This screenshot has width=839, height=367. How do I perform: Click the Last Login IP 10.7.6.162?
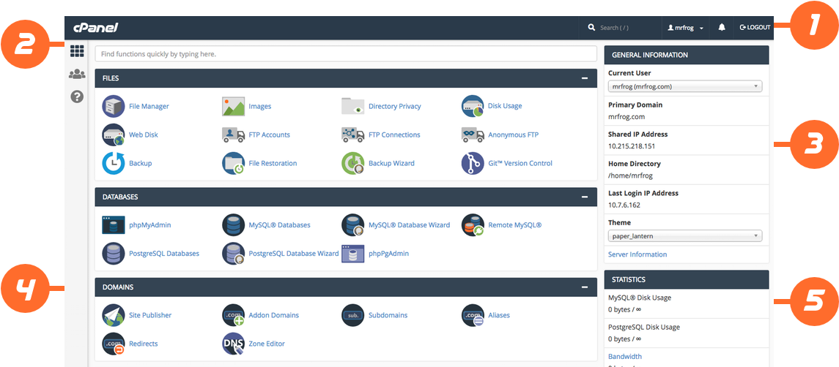[x=624, y=205]
